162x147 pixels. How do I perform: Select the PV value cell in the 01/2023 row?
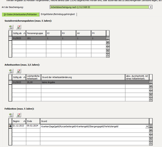click(x=98, y=38)
